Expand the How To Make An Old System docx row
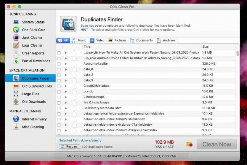 66,53
